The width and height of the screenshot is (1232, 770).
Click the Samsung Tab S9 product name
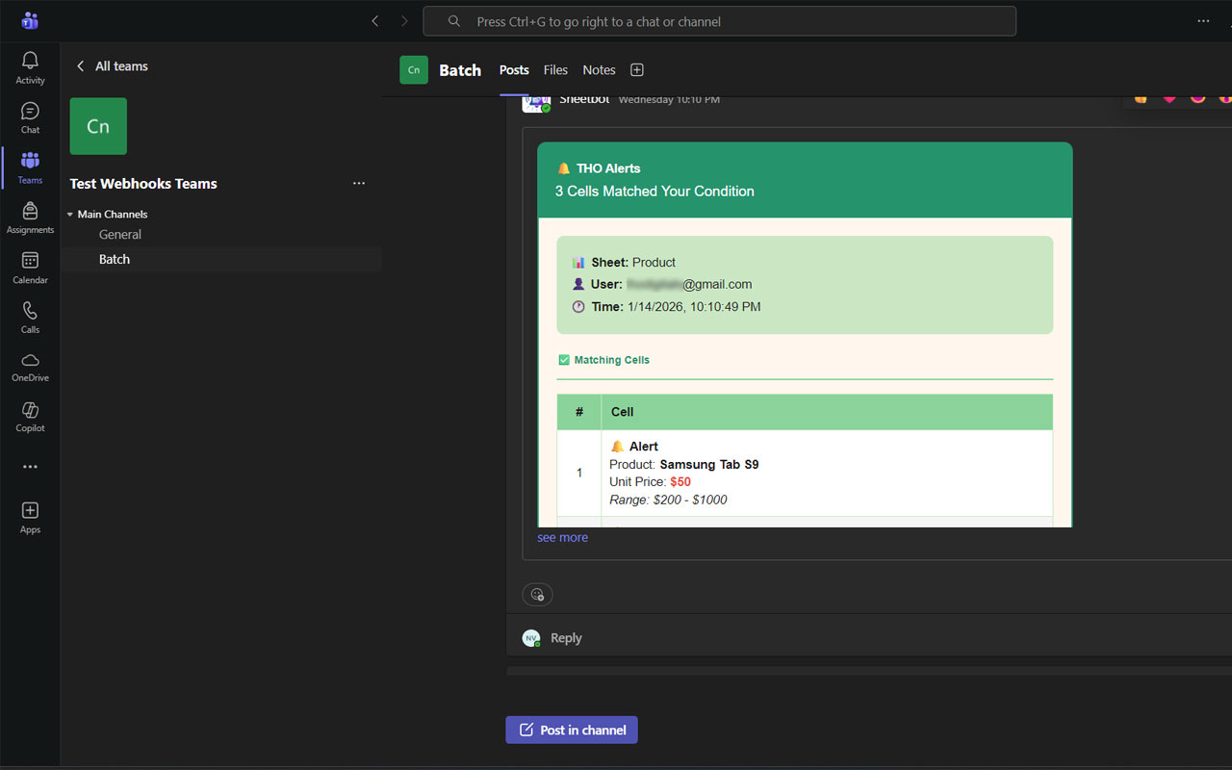709,464
